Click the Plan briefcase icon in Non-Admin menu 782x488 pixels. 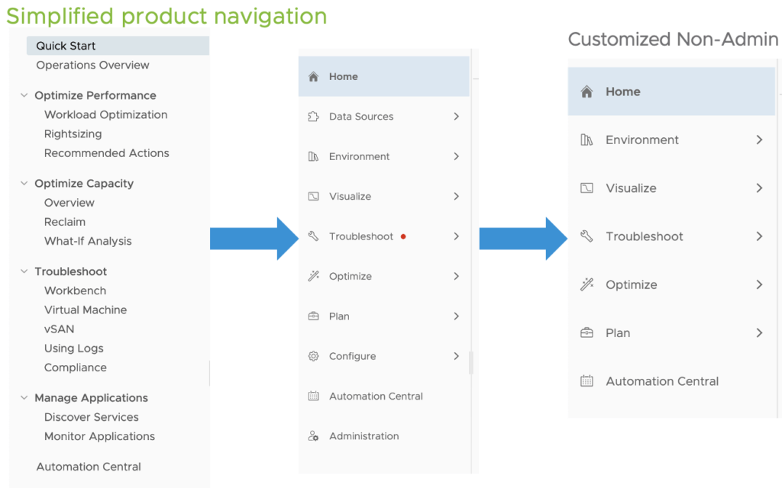pyautogui.click(x=586, y=333)
